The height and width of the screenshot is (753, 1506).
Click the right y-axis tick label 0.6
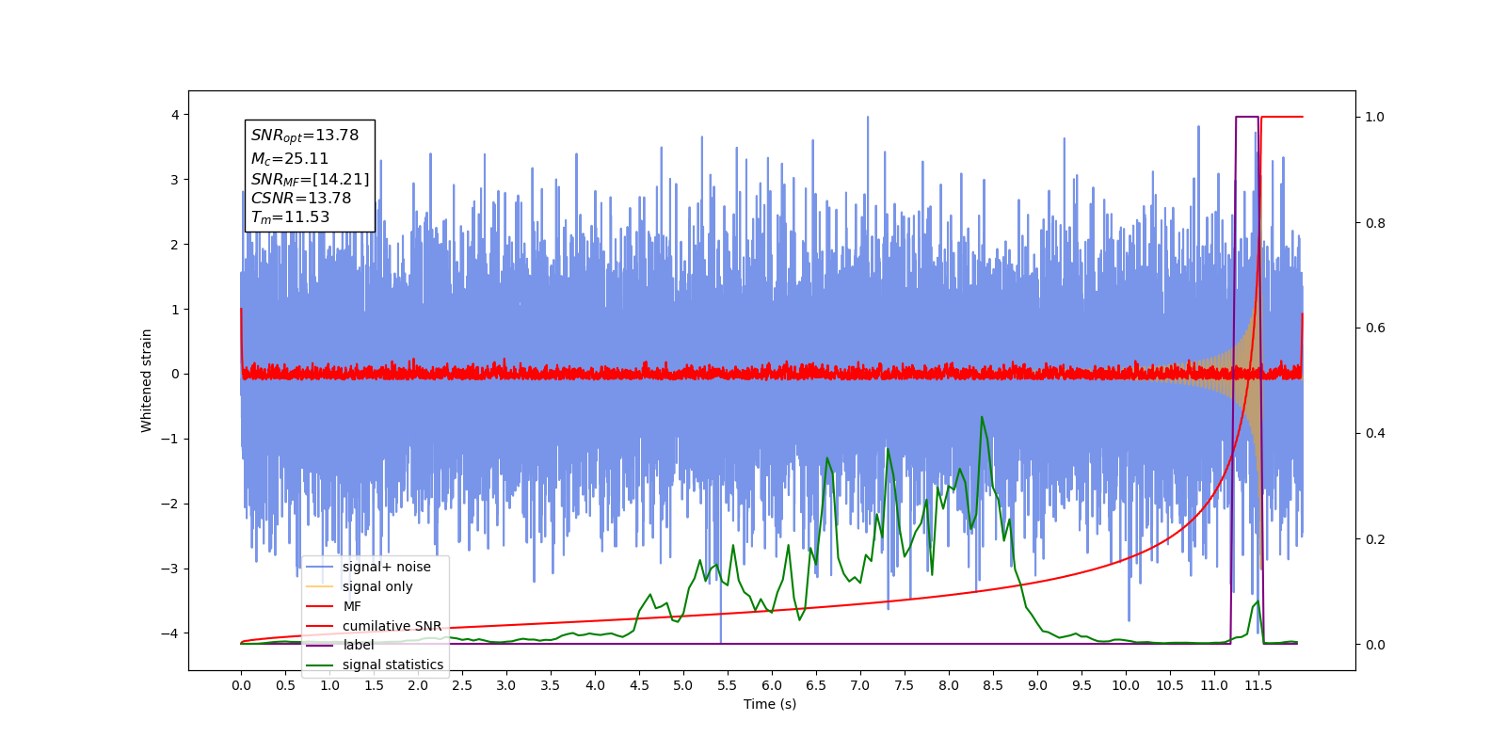(x=1375, y=328)
